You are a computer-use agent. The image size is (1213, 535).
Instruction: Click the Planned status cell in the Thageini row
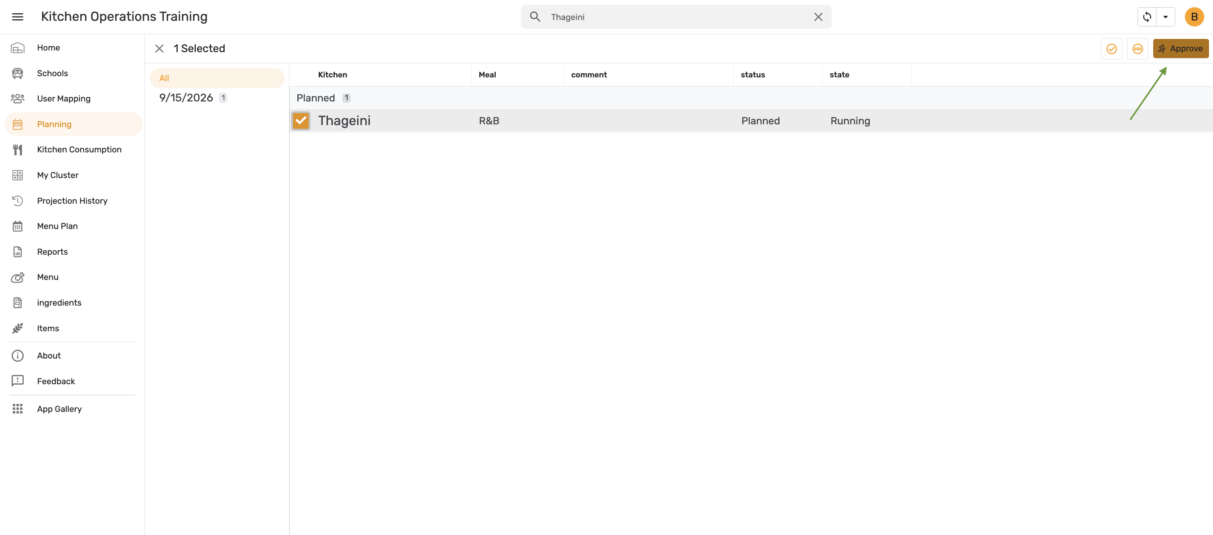click(760, 121)
